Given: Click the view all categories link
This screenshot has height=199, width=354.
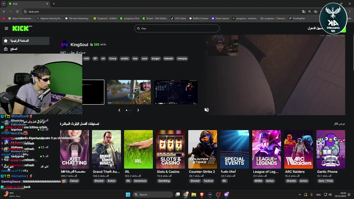Looking at the screenshot, I should pos(339,124).
